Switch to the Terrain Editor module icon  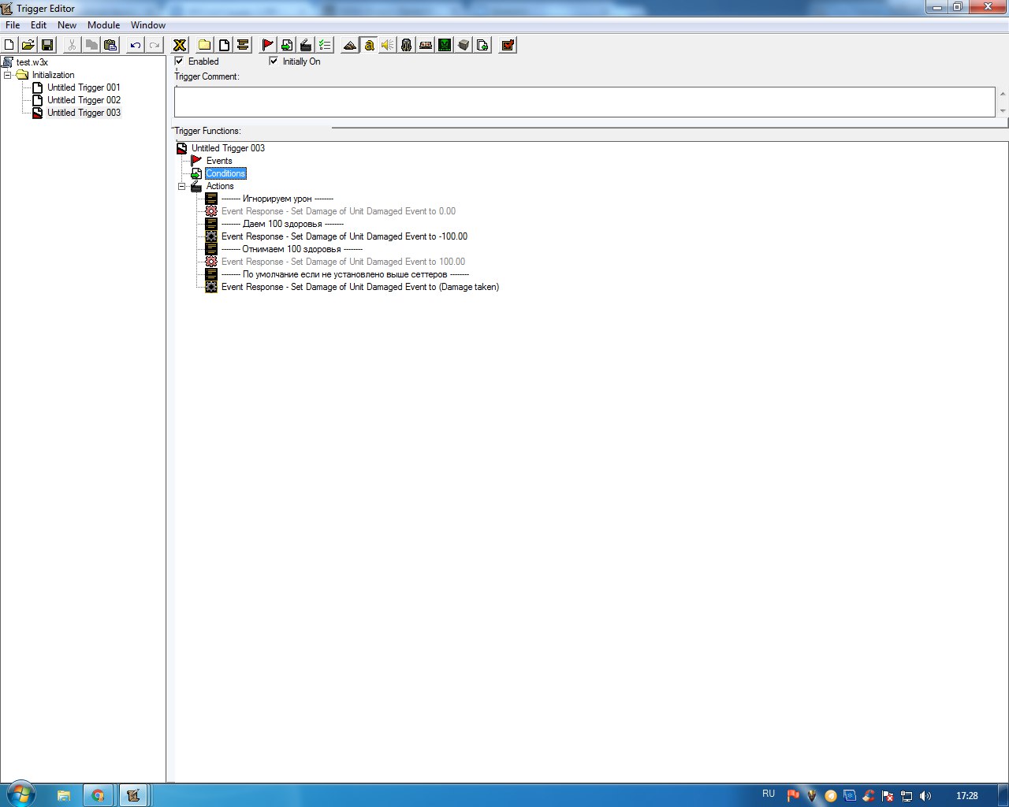click(x=350, y=45)
